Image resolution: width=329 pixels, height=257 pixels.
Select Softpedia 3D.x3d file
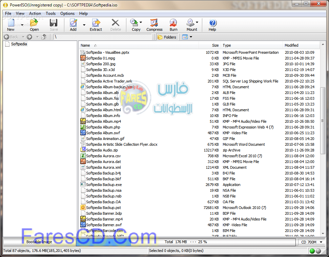pyautogui.click(x=101, y=70)
